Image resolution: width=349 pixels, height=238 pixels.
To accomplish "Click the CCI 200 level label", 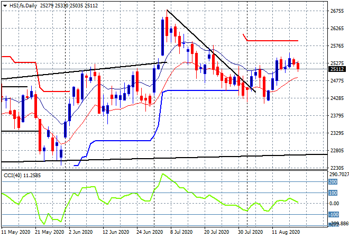I will (x=333, y=182).
